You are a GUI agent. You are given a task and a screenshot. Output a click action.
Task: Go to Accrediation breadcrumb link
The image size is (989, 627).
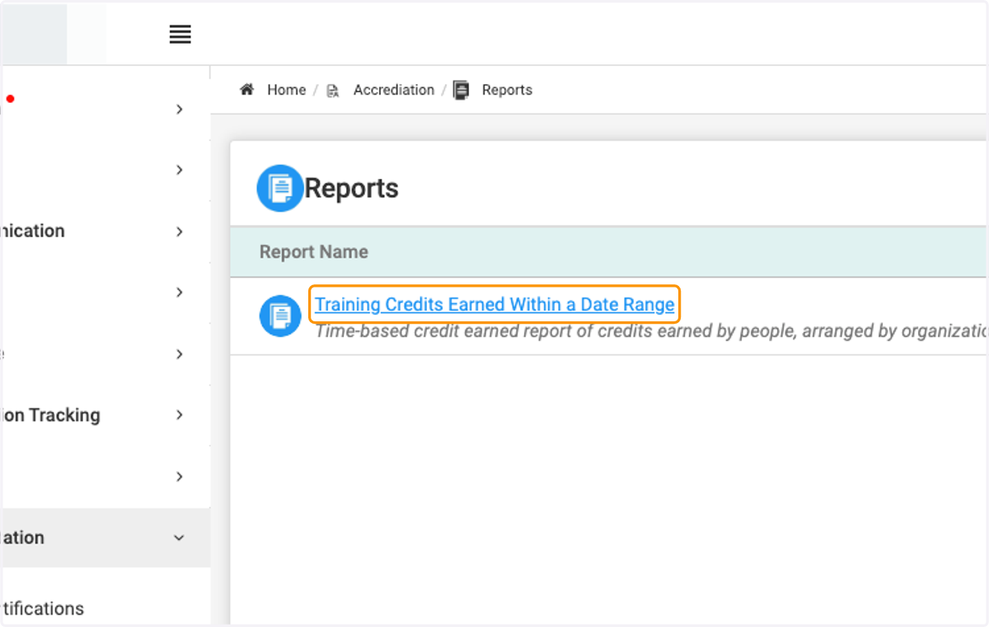(x=394, y=90)
